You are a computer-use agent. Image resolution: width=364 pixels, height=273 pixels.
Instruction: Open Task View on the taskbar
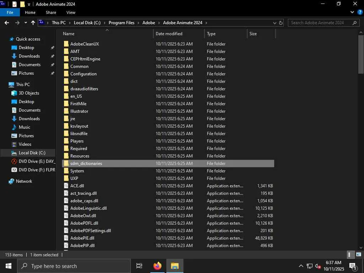point(139,266)
